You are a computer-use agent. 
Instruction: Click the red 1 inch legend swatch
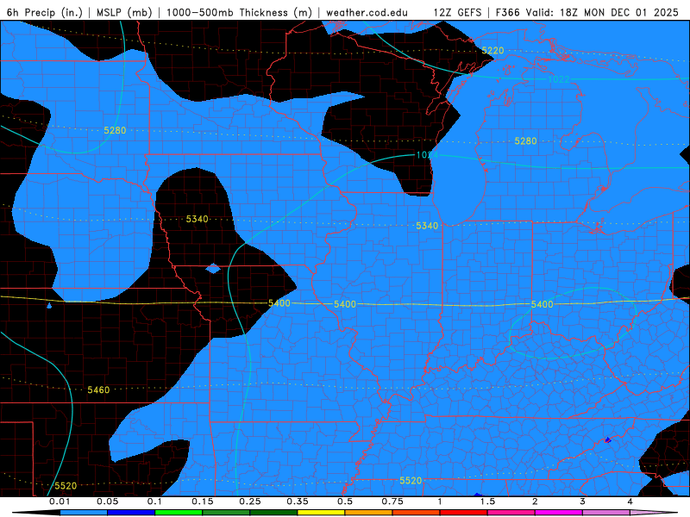464,513
